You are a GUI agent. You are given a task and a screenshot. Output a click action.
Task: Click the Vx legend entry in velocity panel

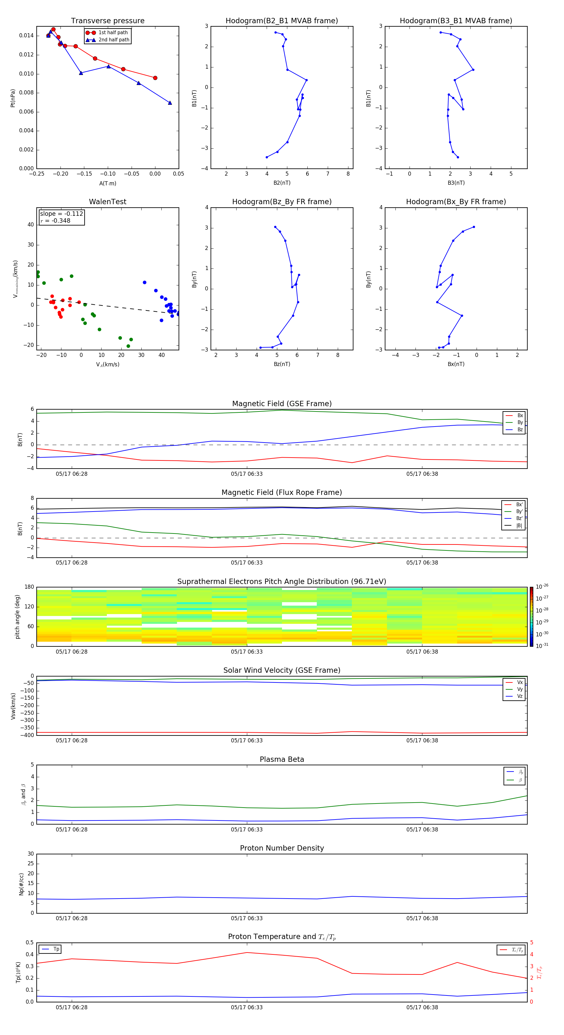pos(514,682)
